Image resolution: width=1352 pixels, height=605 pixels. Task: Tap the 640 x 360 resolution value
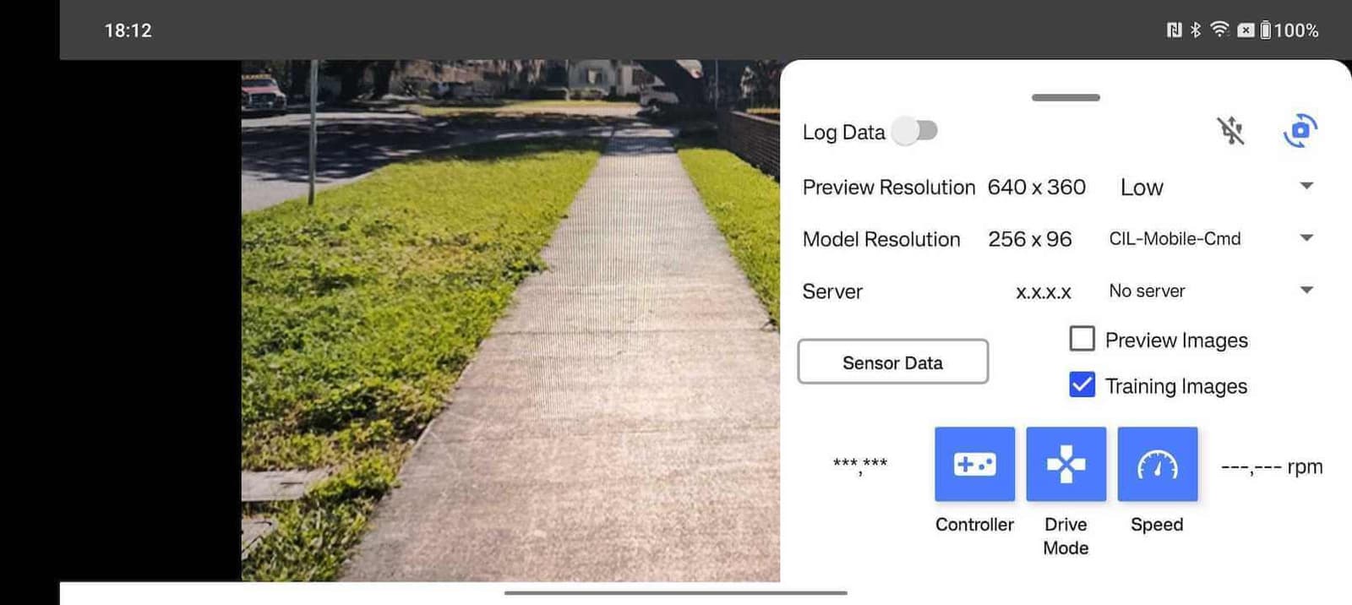click(1037, 187)
